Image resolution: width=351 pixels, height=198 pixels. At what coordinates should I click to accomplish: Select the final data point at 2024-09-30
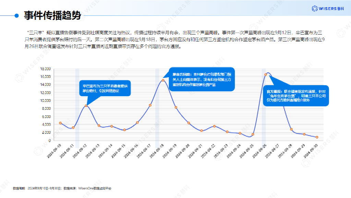point(317,137)
